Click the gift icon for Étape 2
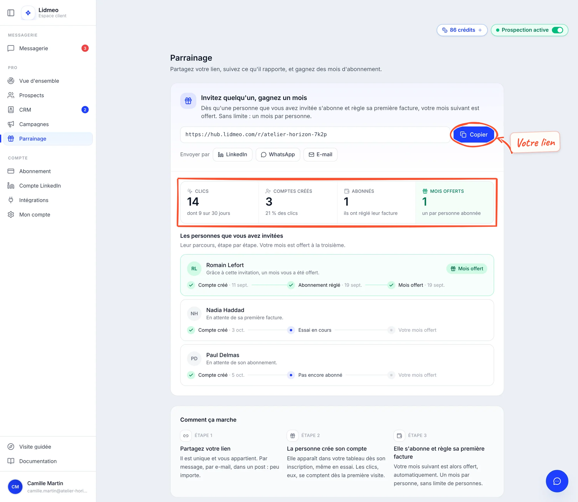Viewport: 578px width, 502px height. 292,435
